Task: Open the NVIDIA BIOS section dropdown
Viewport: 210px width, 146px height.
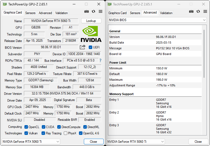Action: (x=157, y=20)
